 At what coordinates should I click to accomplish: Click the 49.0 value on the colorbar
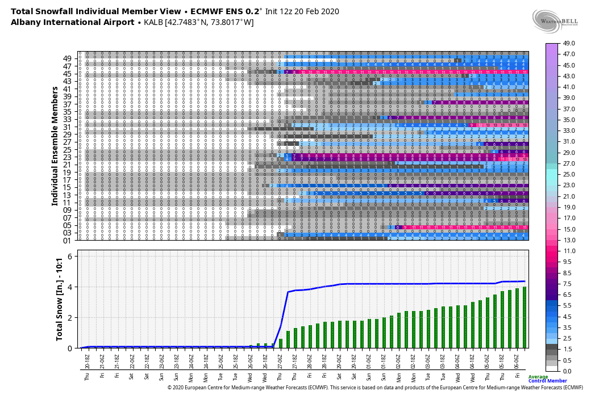pyautogui.click(x=569, y=43)
